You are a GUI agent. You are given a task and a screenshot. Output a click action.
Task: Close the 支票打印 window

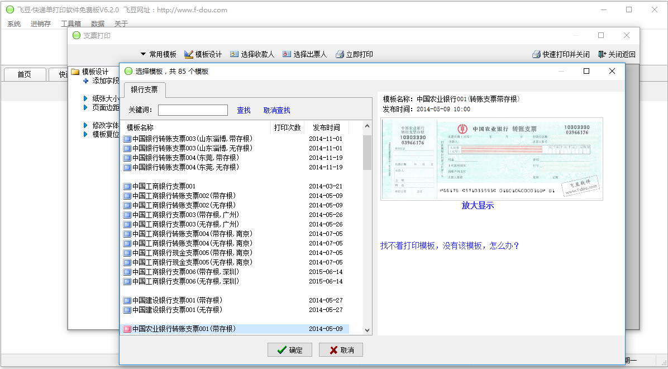click(x=627, y=35)
